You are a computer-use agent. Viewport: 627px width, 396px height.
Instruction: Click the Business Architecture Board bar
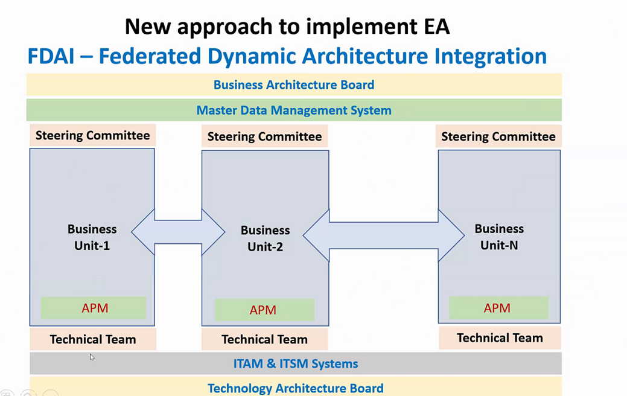pyautogui.click(x=294, y=85)
